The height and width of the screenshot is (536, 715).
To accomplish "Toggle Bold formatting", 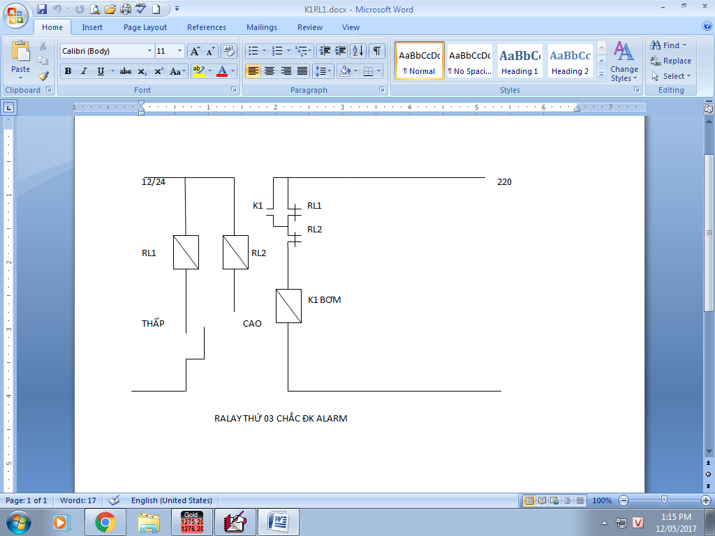I will [68, 71].
